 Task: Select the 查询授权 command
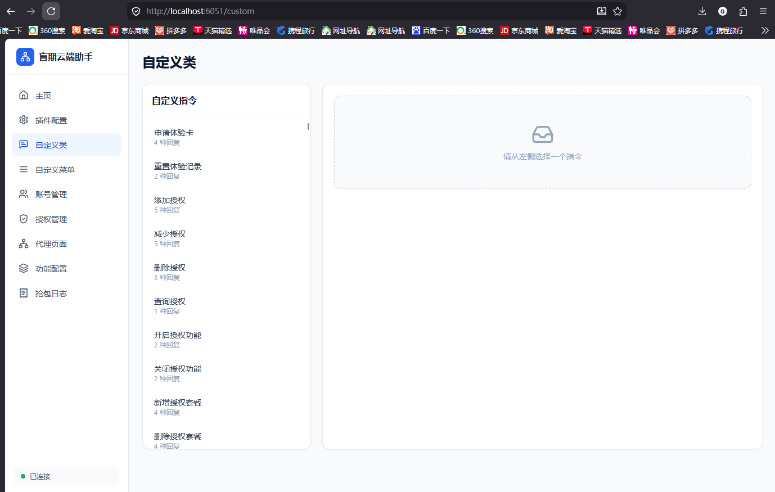pyautogui.click(x=227, y=306)
